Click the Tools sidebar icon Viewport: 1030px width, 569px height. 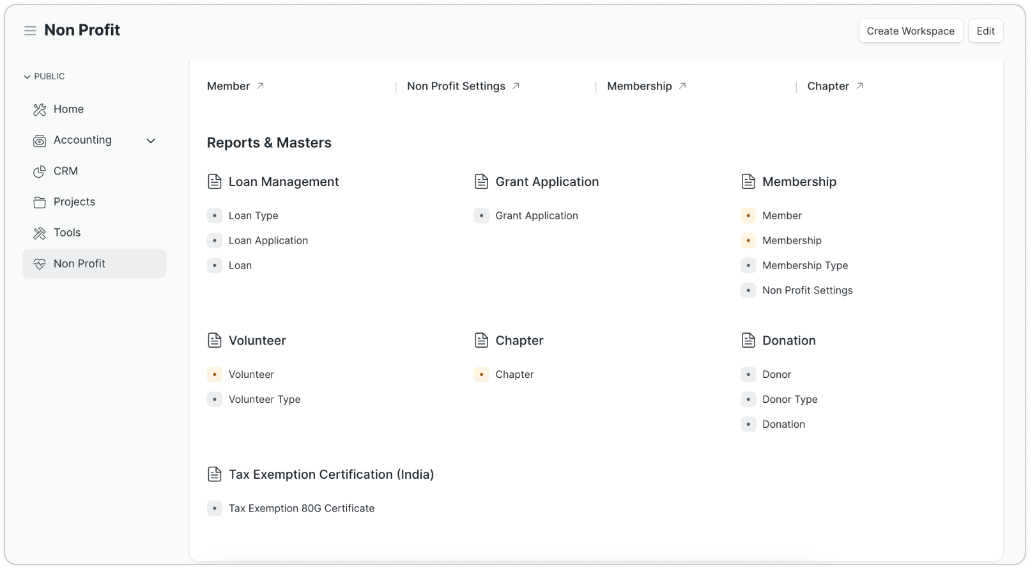tap(40, 233)
